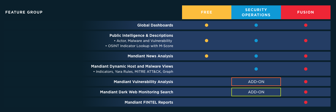Click the blue dot in Mandiant News Analysis row

tap(256, 56)
